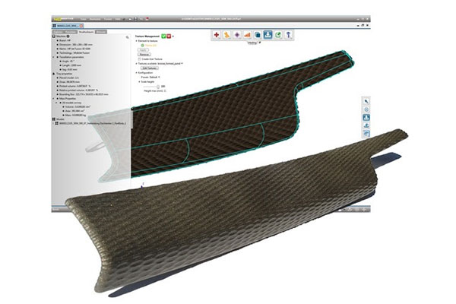456x304 pixels.
Task: Click the fourth blue icon in right vertical toolbar
Action: point(366,125)
